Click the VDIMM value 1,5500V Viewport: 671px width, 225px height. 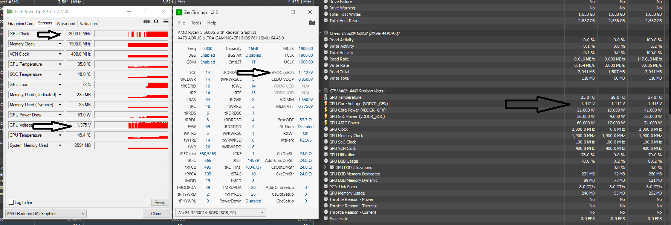tap(306, 100)
